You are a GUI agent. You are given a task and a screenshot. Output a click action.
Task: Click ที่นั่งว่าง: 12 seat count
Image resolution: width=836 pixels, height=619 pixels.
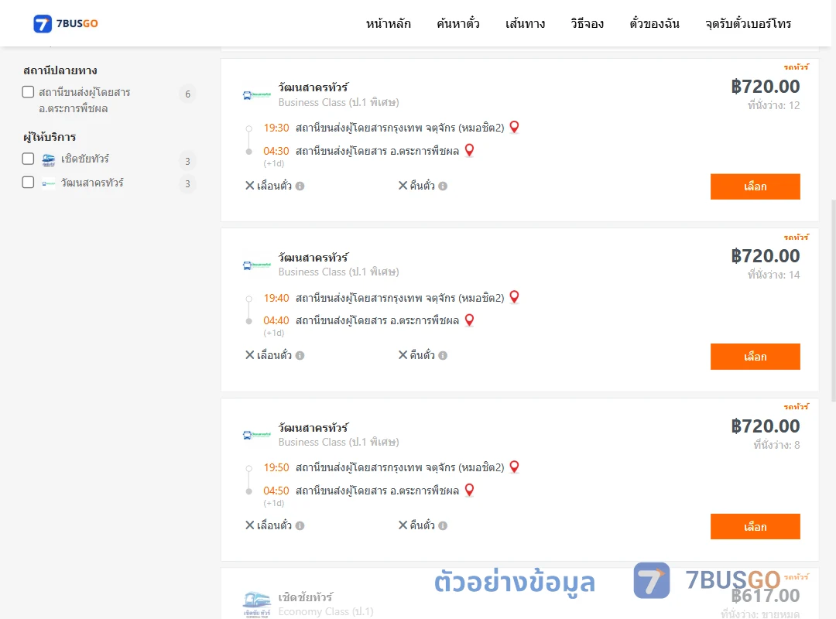coord(773,105)
